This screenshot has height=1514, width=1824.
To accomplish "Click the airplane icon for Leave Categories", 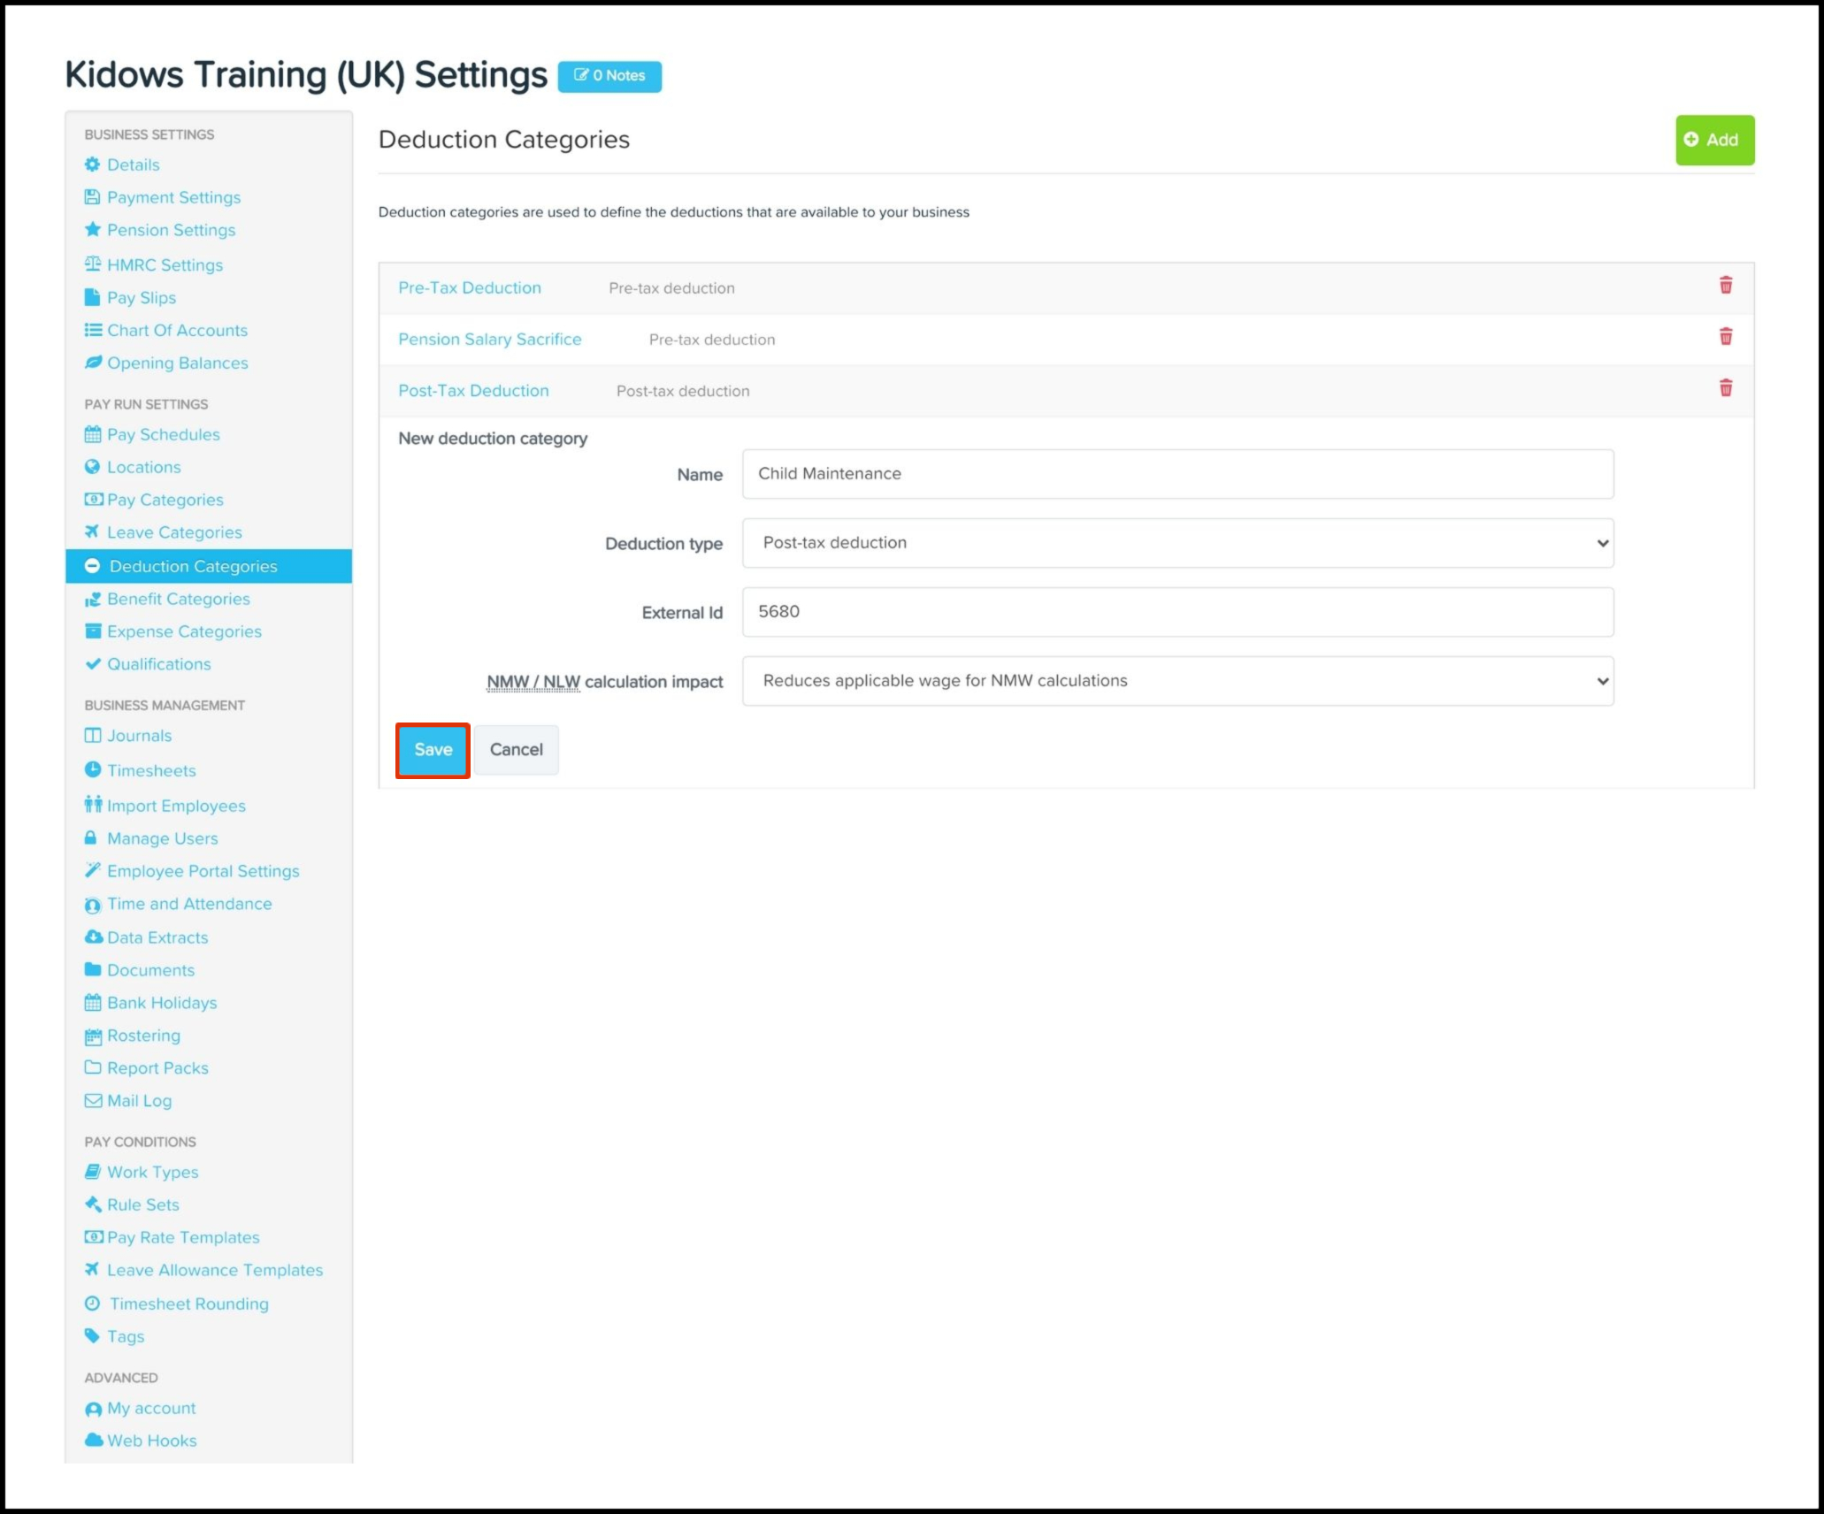I will point(92,531).
